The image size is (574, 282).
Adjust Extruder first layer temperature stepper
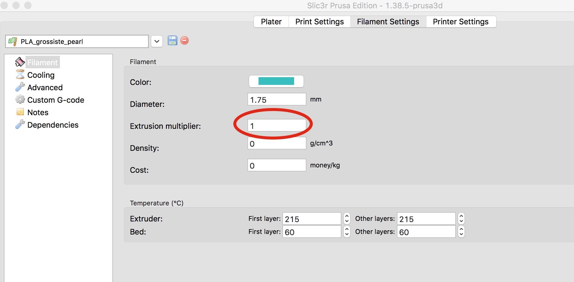(x=347, y=218)
